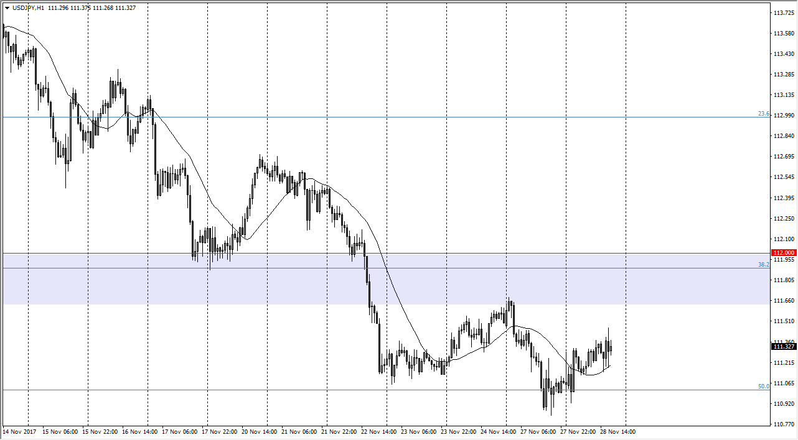This screenshot has width=798, height=440.
Task: Click the black 111.327 current price tag
Action: (x=783, y=347)
